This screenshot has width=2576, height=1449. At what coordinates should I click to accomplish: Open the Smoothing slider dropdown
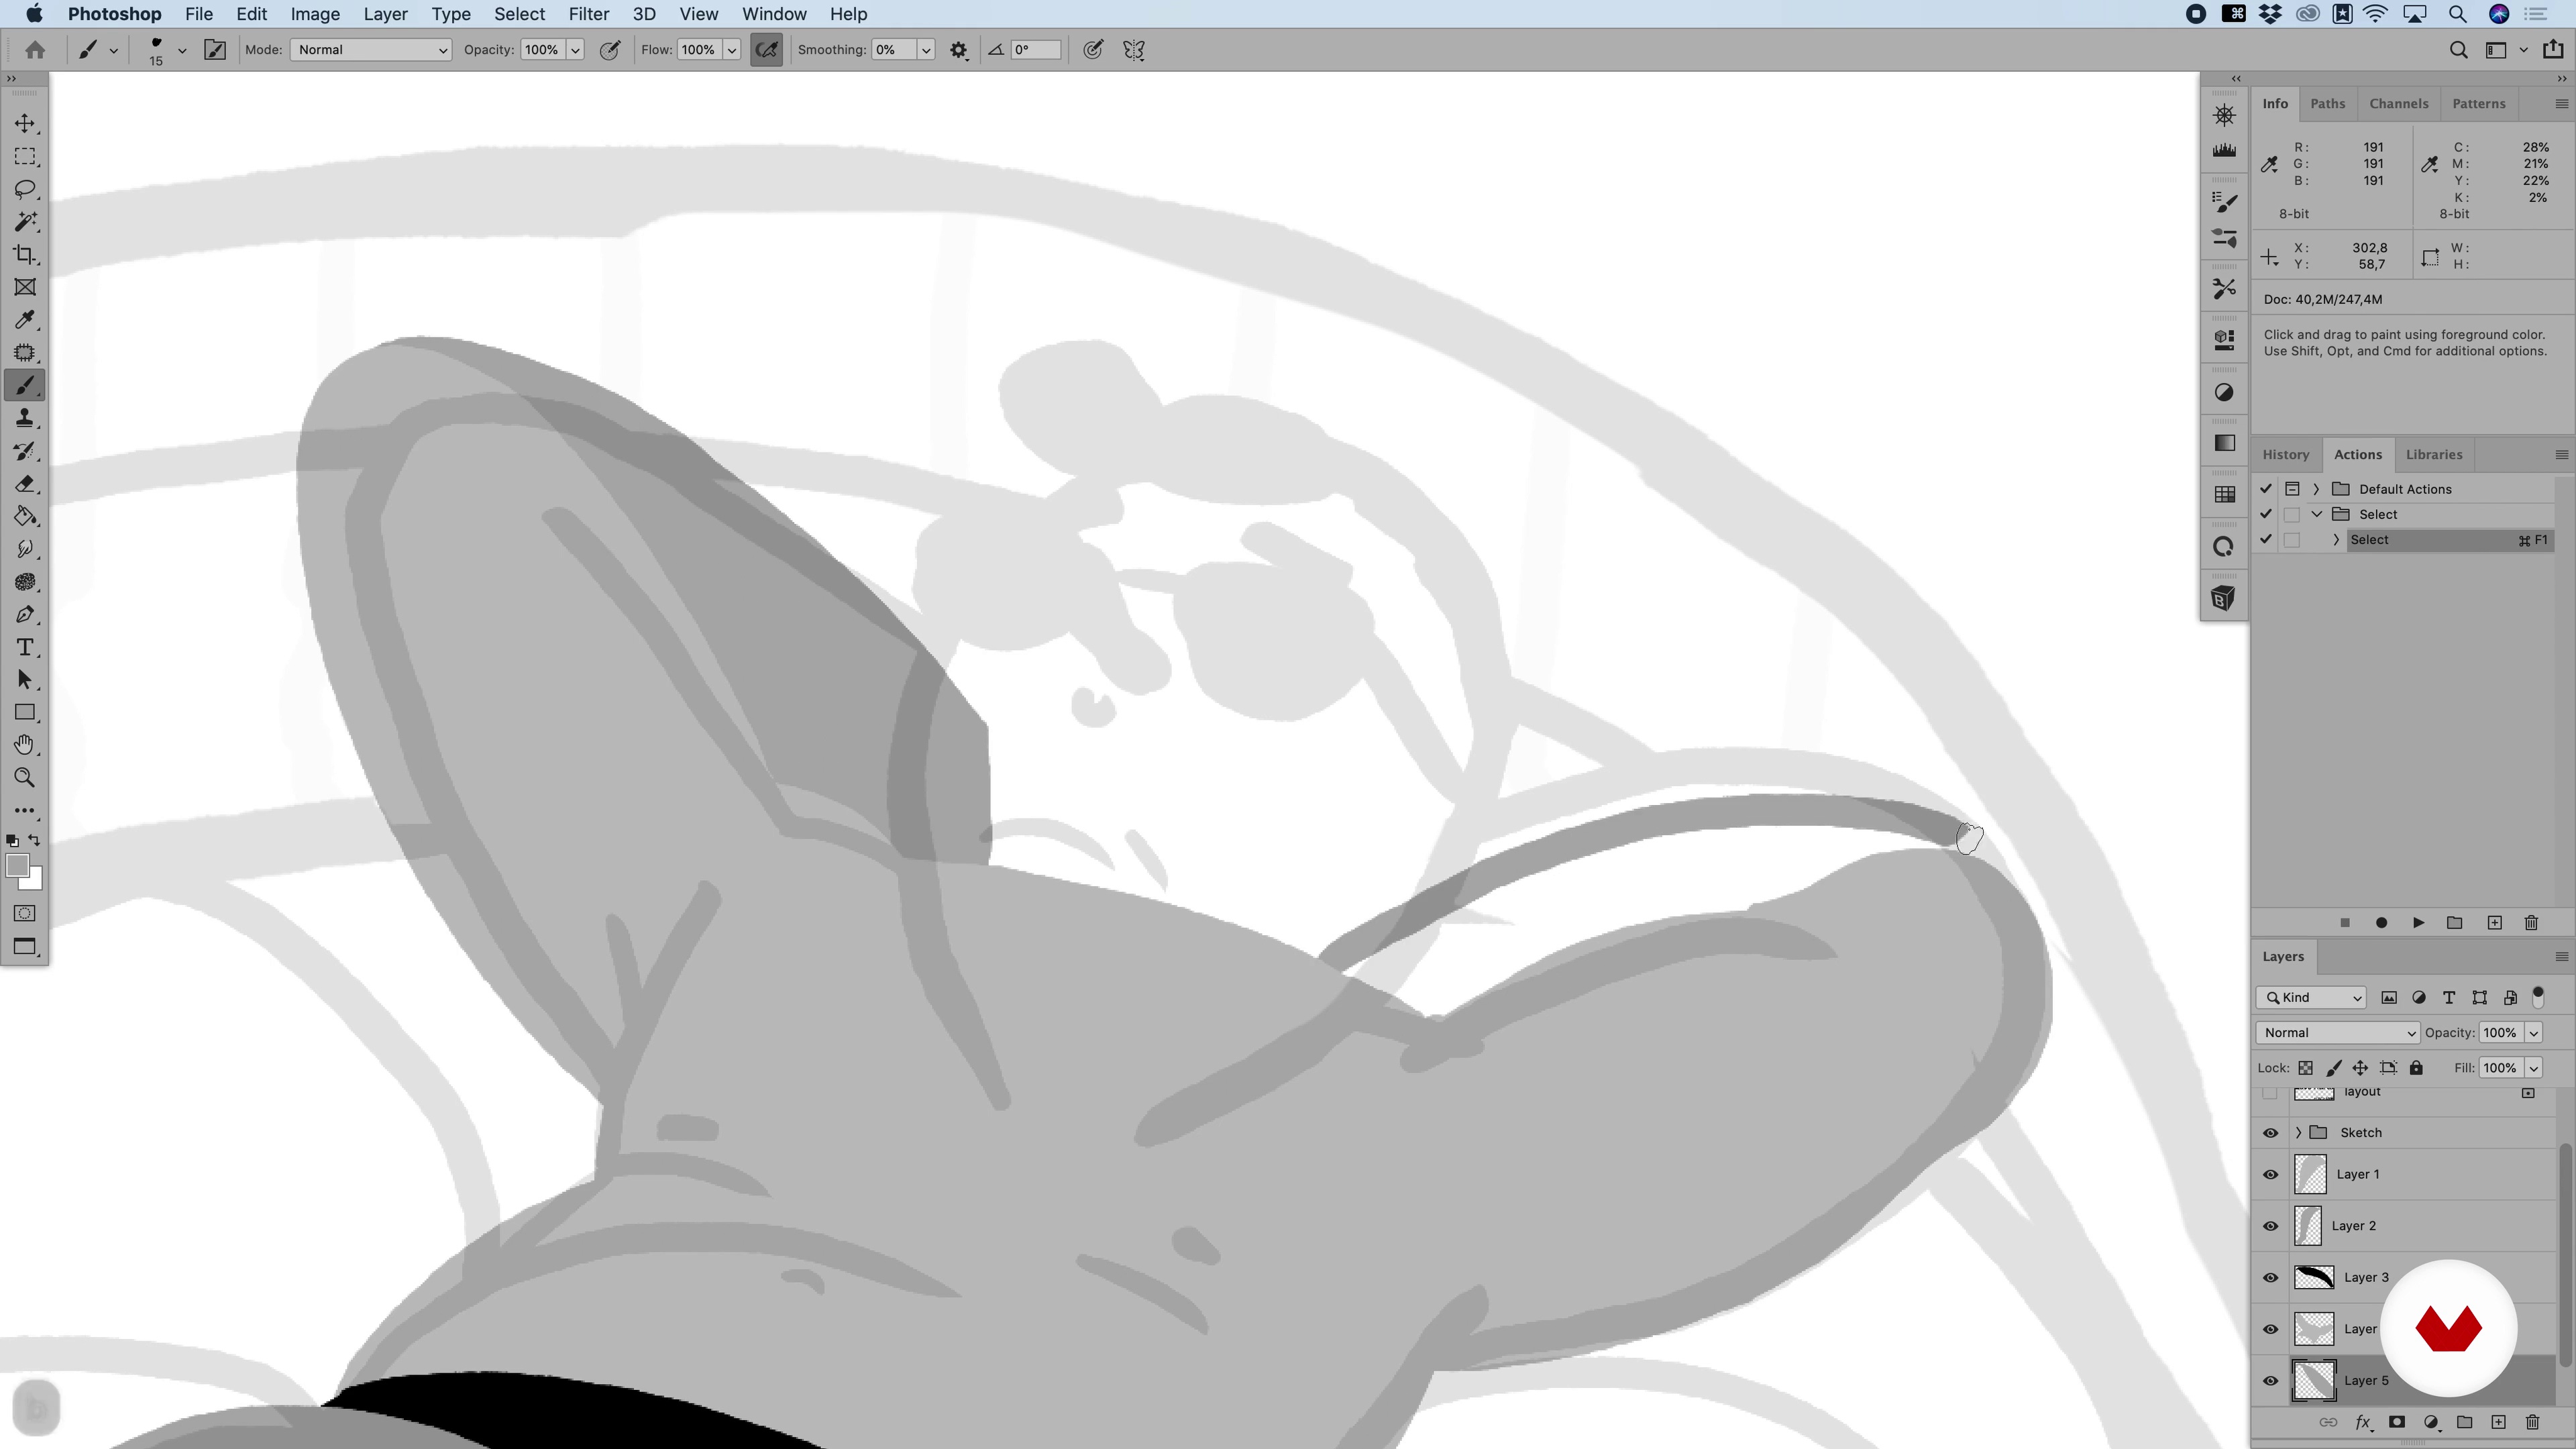click(926, 50)
